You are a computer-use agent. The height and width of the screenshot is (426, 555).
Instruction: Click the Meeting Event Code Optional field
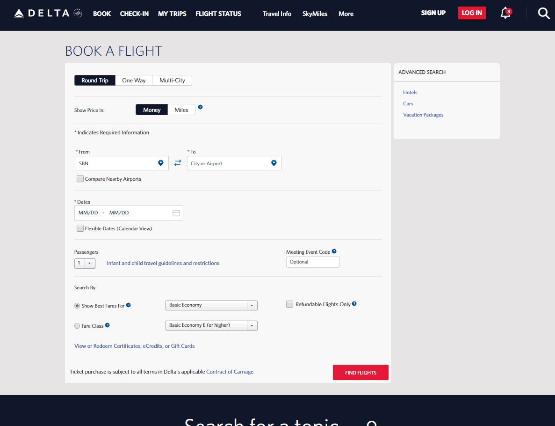pos(313,262)
